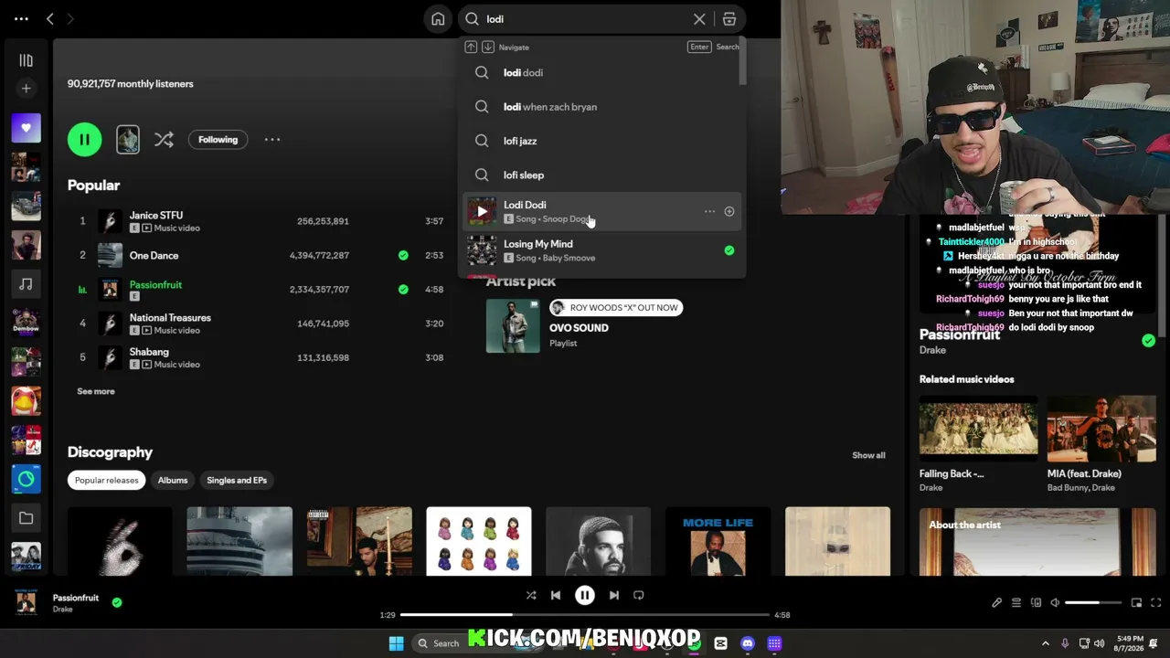This screenshot has height=658, width=1170.
Task: Select search suggestion 'lodi dodi'
Action: (x=601, y=72)
